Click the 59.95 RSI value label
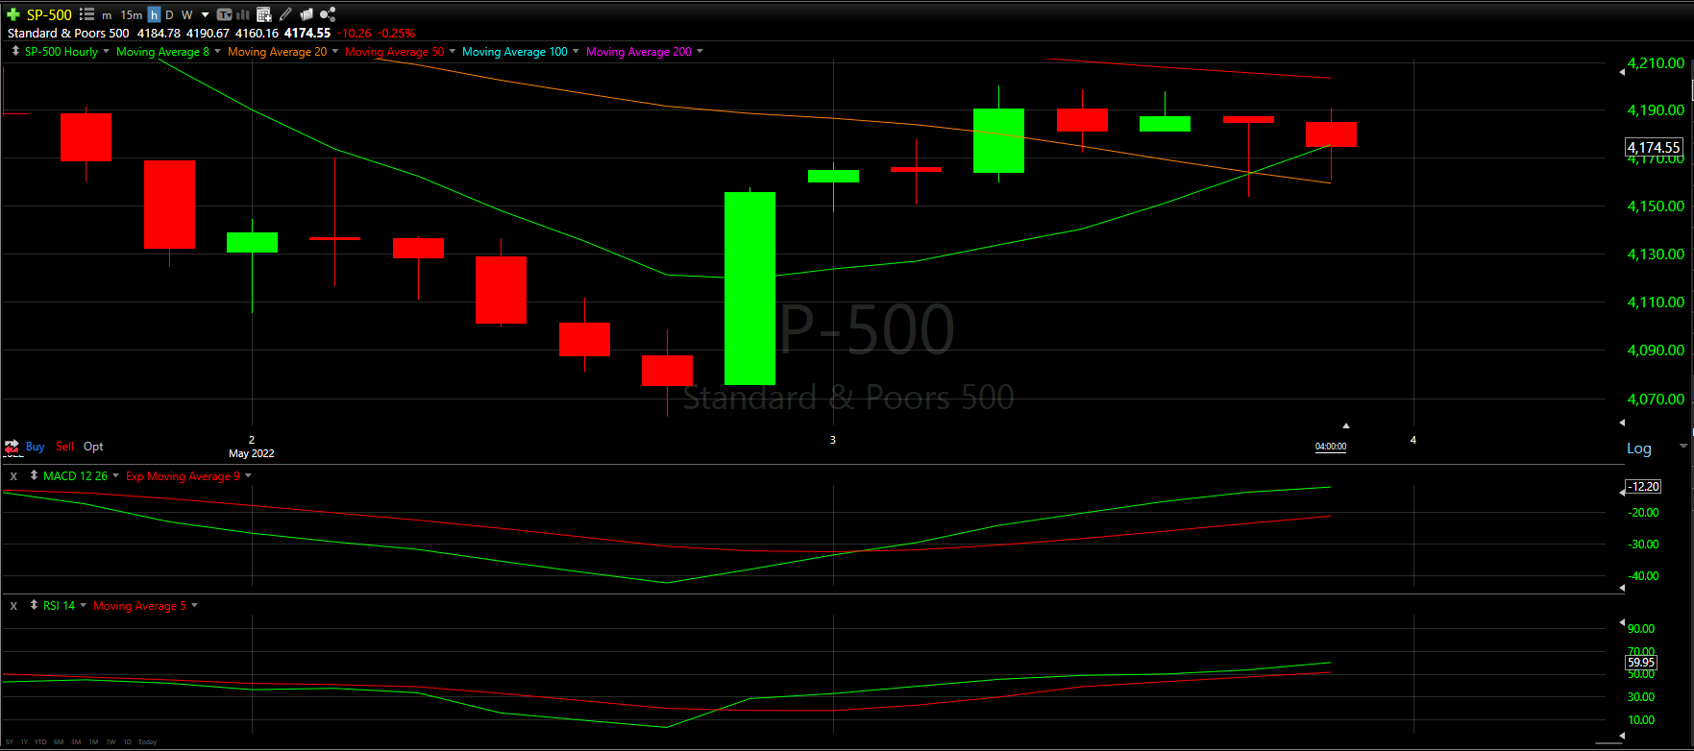The height and width of the screenshot is (751, 1694). click(1641, 662)
